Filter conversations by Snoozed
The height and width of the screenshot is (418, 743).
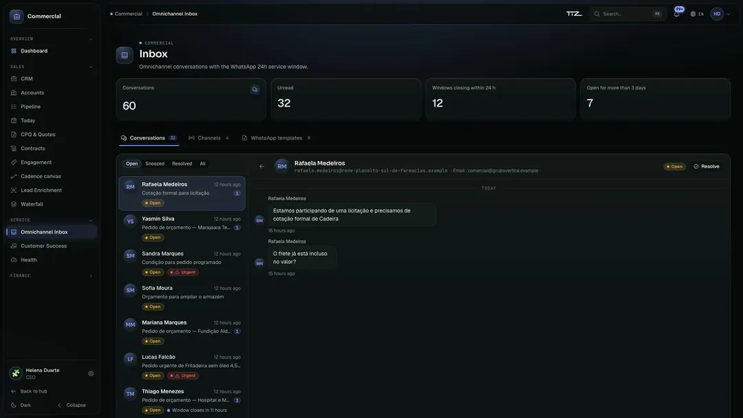[x=155, y=164]
